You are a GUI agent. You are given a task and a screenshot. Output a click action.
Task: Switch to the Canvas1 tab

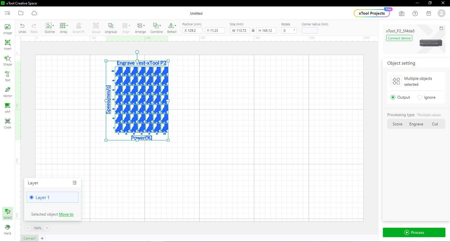tap(30, 238)
